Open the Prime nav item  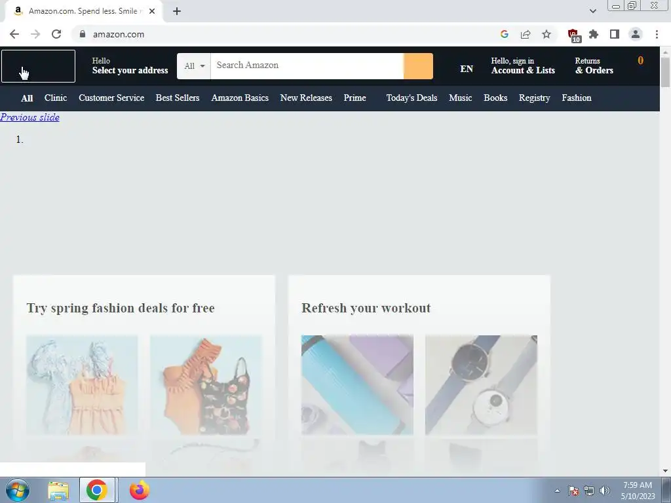(x=355, y=98)
